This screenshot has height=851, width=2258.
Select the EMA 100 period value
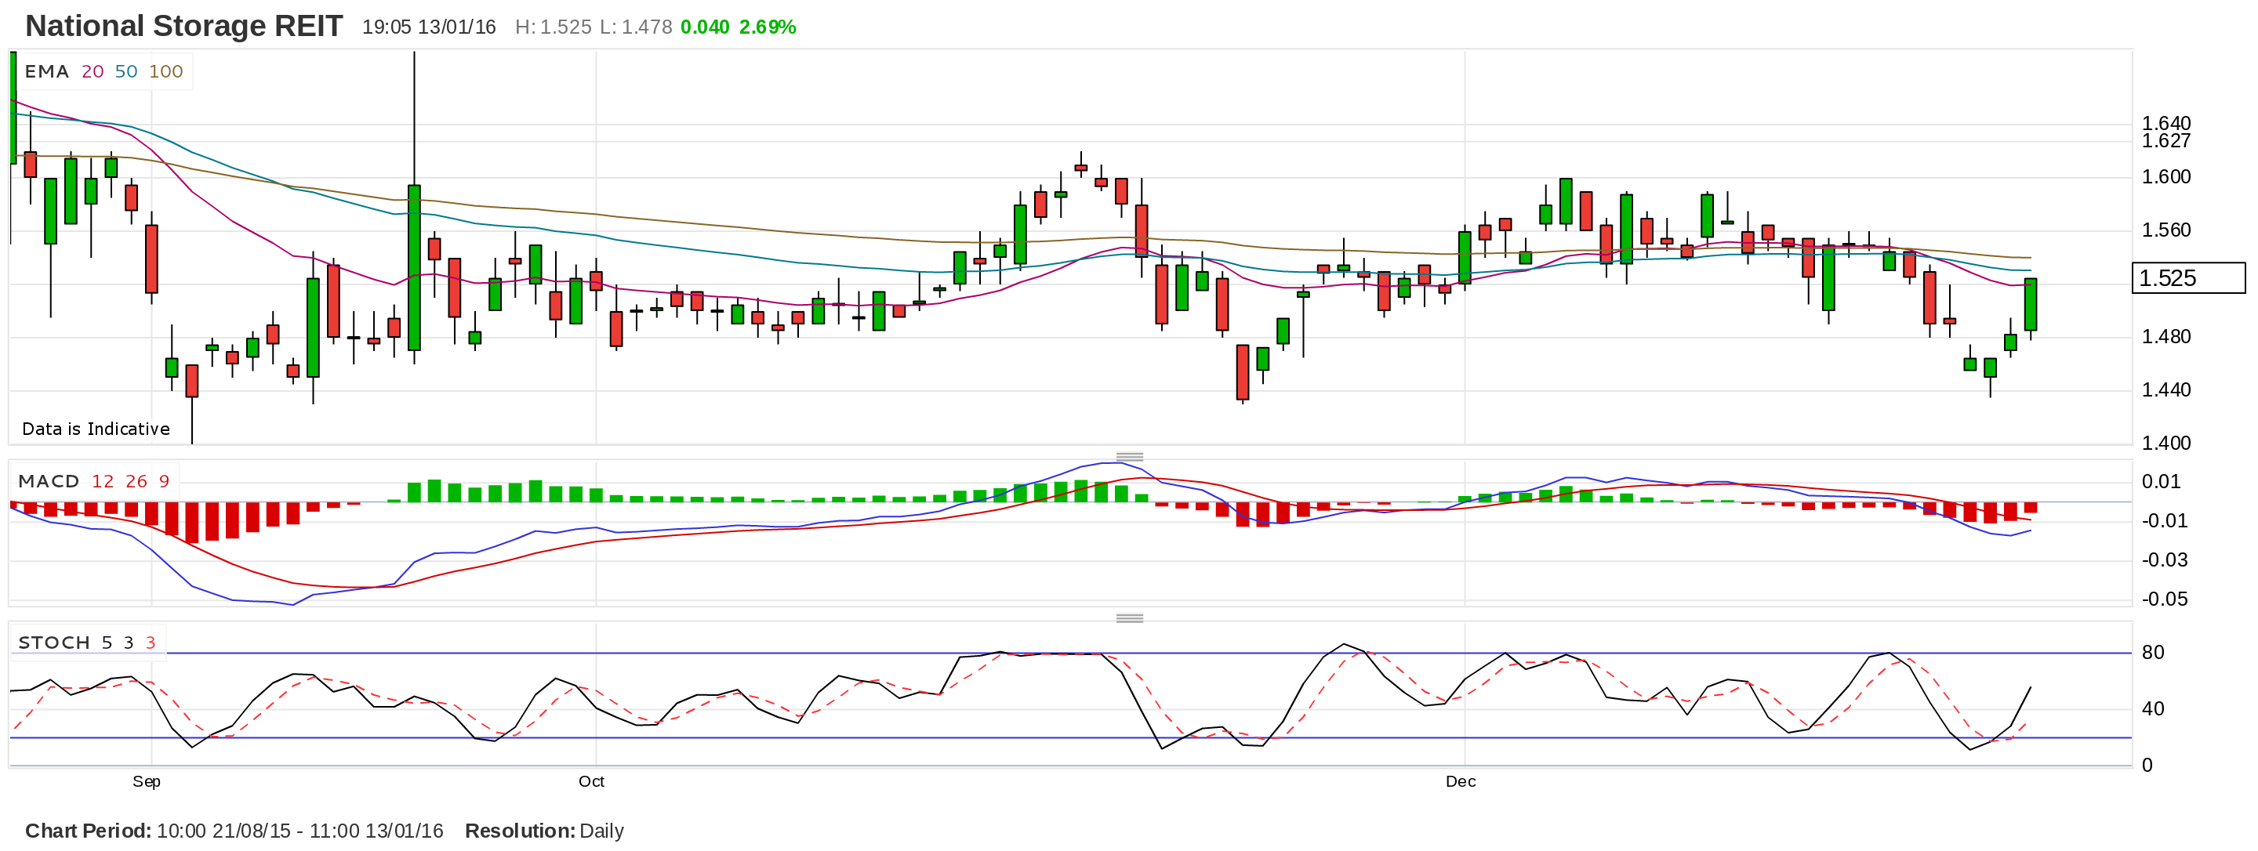pos(165,72)
